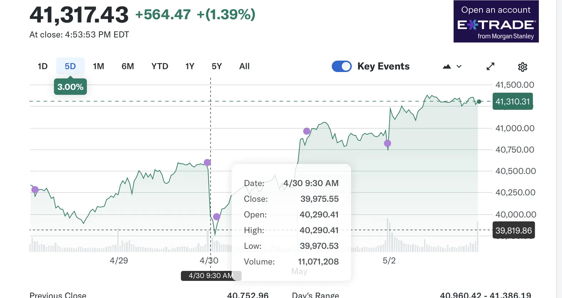Toggle the Key Events switch
Viewport: 562px width, 298px height.
(x=341, y=66)
